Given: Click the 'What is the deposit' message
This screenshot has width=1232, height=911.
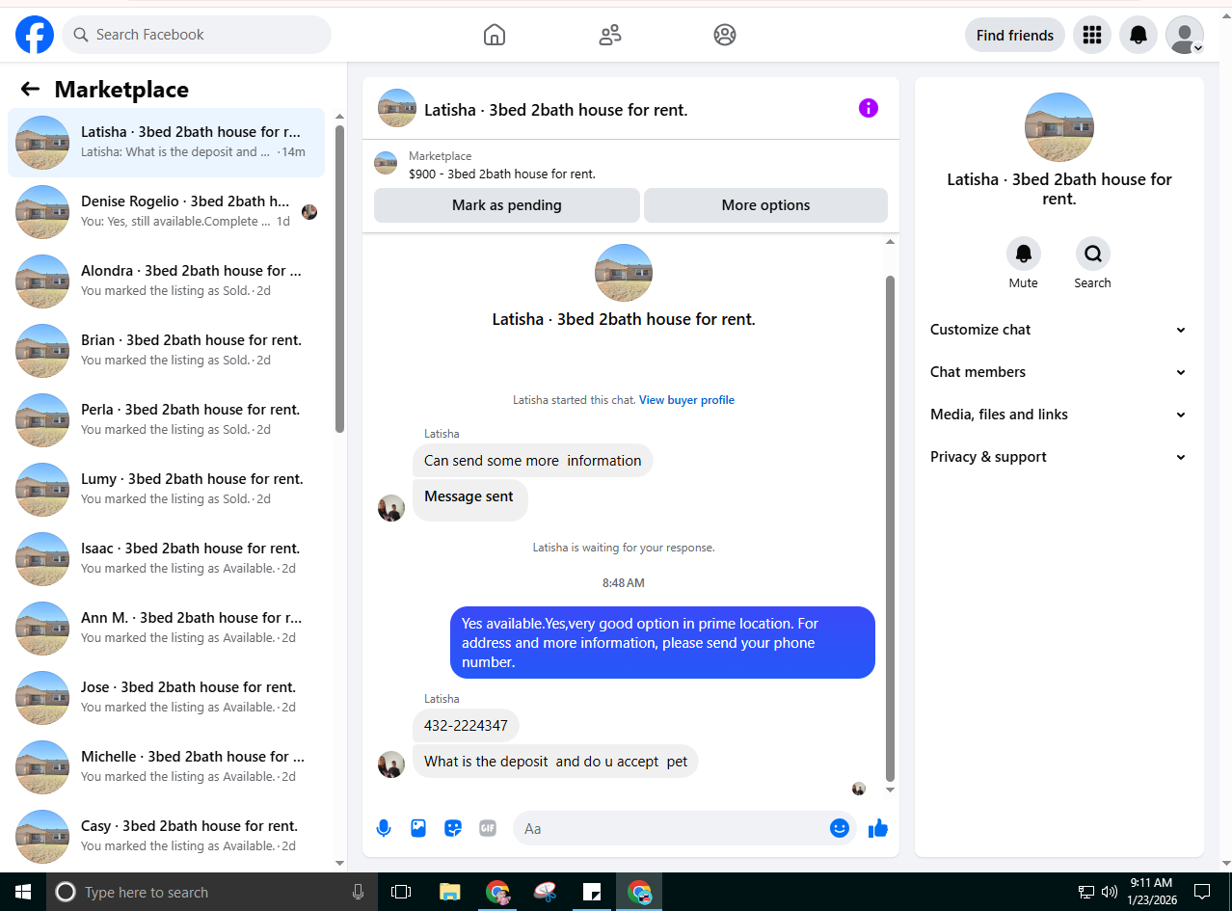Looking at the screenshot, I should point(555,762).
